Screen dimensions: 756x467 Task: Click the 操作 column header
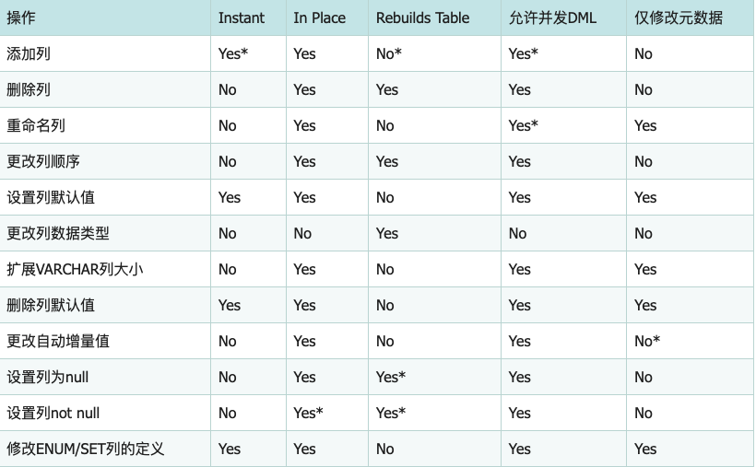click(21, 18)
